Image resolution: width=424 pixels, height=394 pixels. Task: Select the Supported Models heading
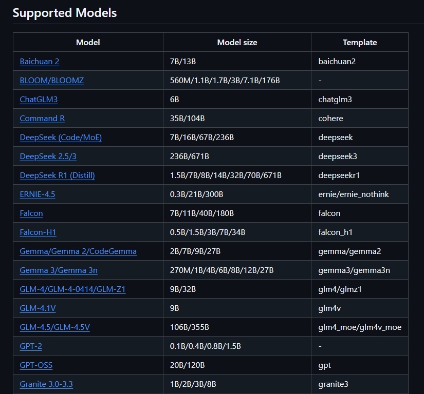pos(65,13)
